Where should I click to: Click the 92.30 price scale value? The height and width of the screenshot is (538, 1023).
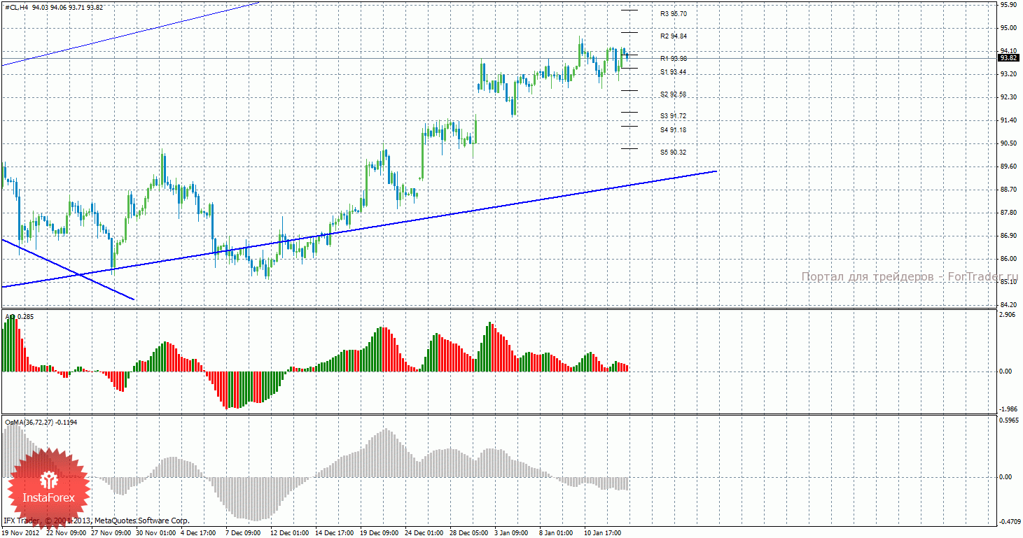click(x=1008, y=97)
